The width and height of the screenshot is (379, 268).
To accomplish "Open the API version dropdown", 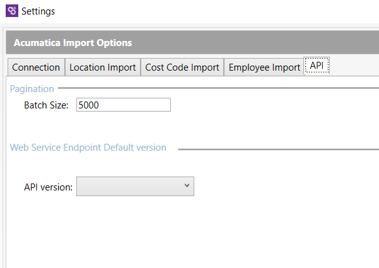I will click(135, 186).
